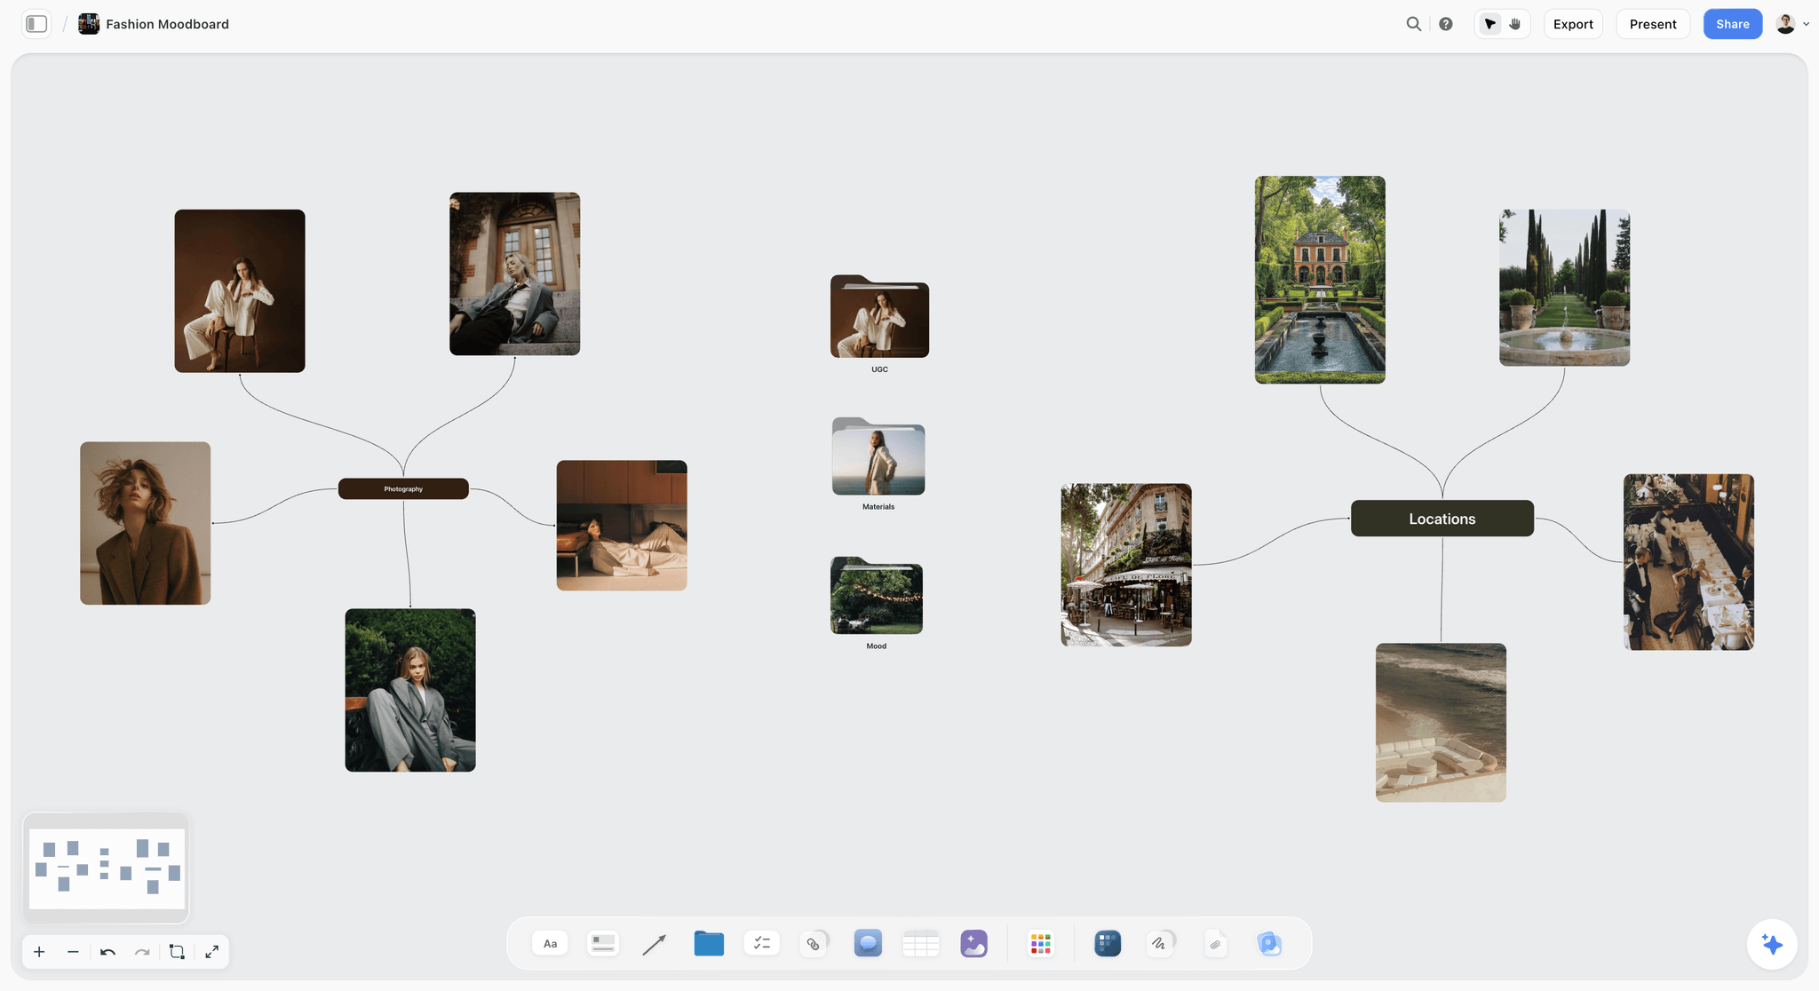Click the Materials folder label text
Screen dimensions: 1819x991
(878, 507)
